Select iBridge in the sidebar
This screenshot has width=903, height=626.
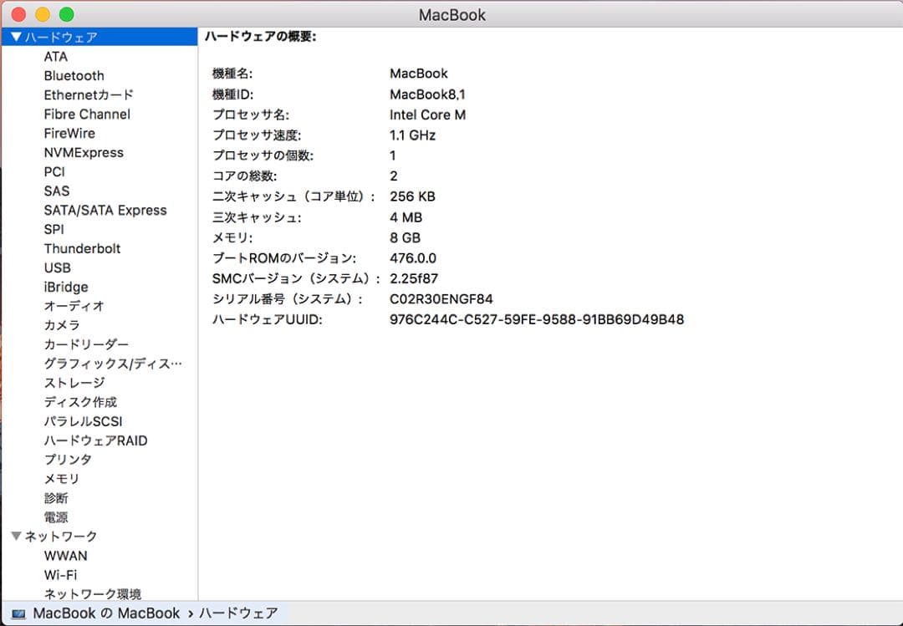point(66,287)
